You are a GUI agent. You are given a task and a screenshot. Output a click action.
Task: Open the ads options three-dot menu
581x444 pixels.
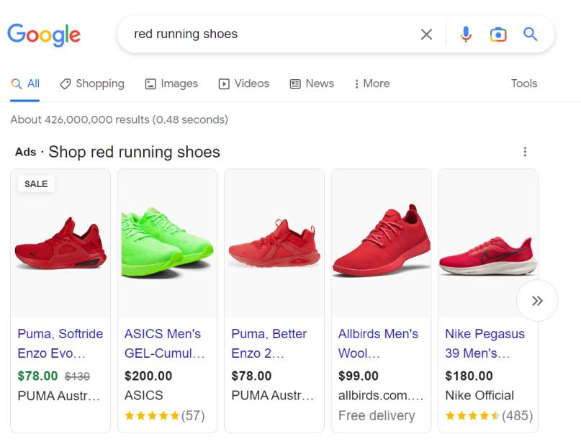[x=526, y=151]
